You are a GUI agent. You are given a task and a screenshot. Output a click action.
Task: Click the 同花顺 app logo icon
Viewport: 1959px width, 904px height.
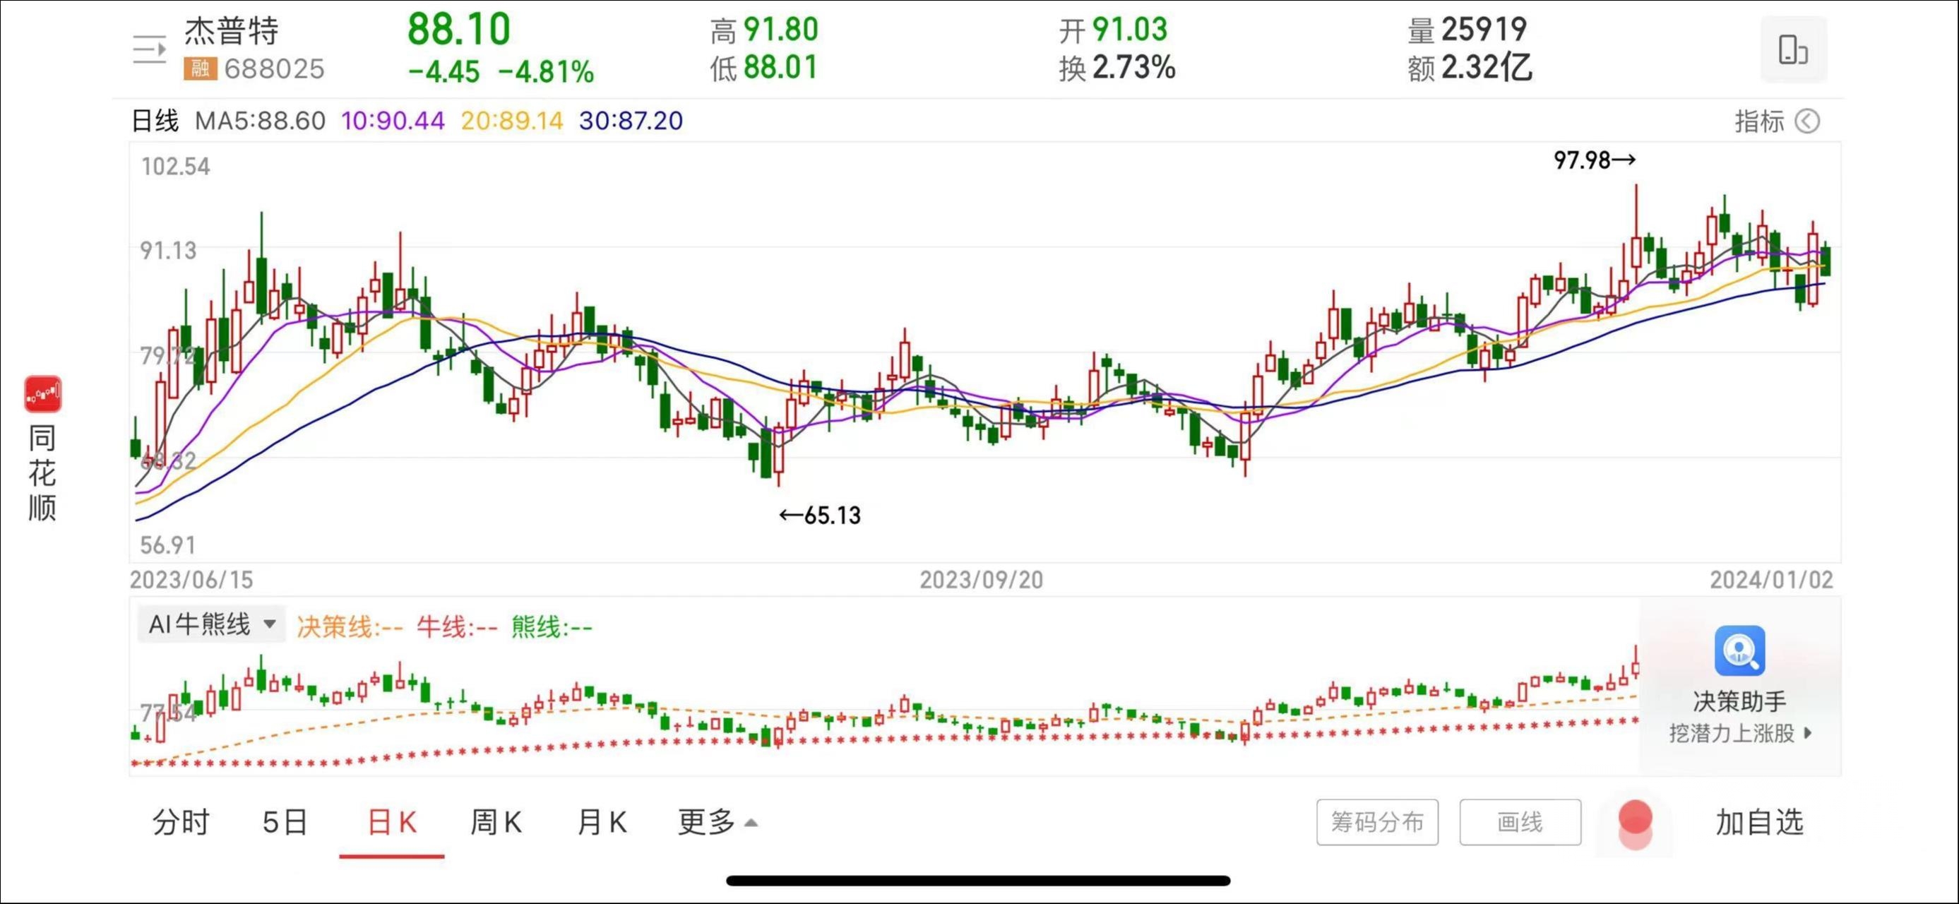point(42,394)
